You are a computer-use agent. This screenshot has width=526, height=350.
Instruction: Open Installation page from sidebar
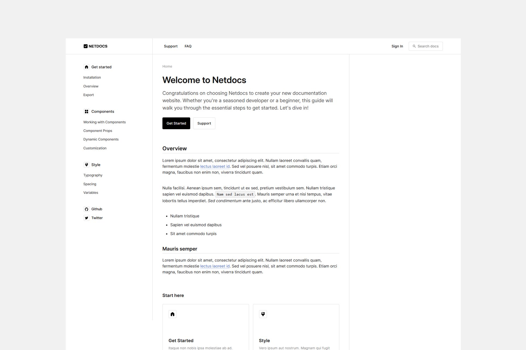(92, 77)
